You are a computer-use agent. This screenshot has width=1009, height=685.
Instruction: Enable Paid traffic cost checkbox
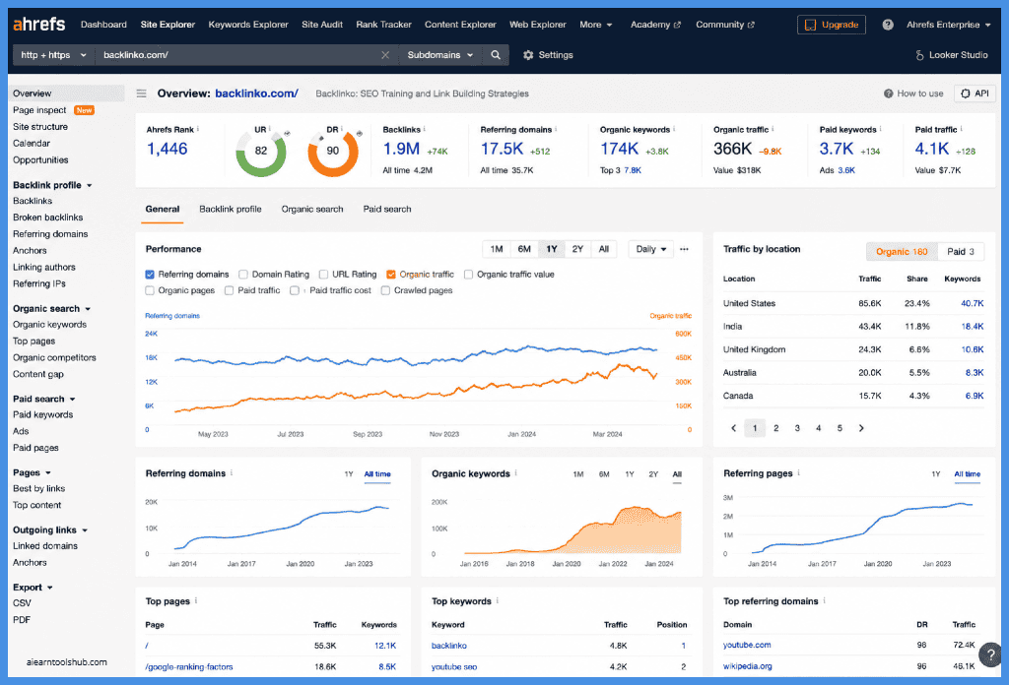coord(294,290)
